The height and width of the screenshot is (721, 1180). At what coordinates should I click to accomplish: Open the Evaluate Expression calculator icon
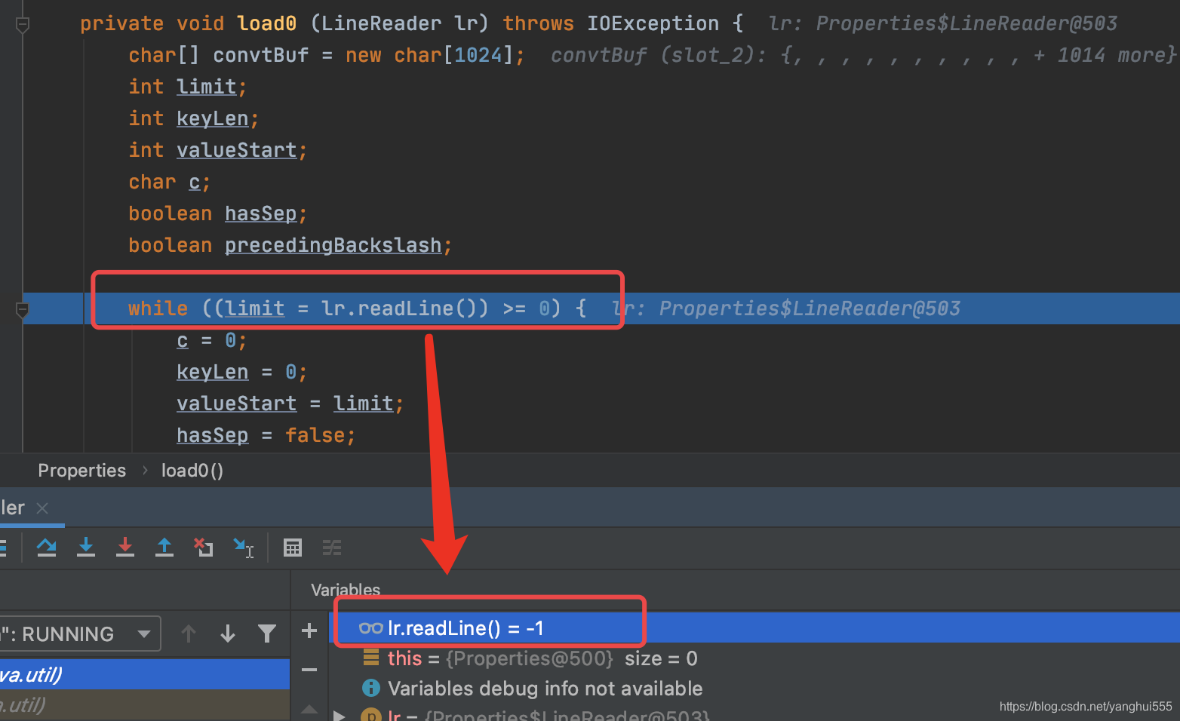[293, 548]
